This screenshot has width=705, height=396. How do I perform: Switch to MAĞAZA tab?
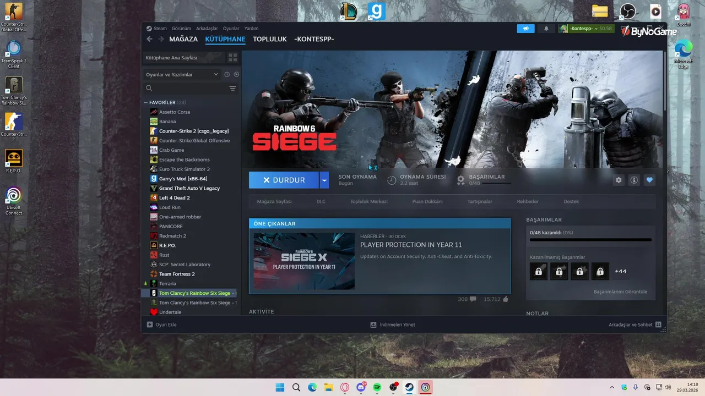(x=183, y=39)
